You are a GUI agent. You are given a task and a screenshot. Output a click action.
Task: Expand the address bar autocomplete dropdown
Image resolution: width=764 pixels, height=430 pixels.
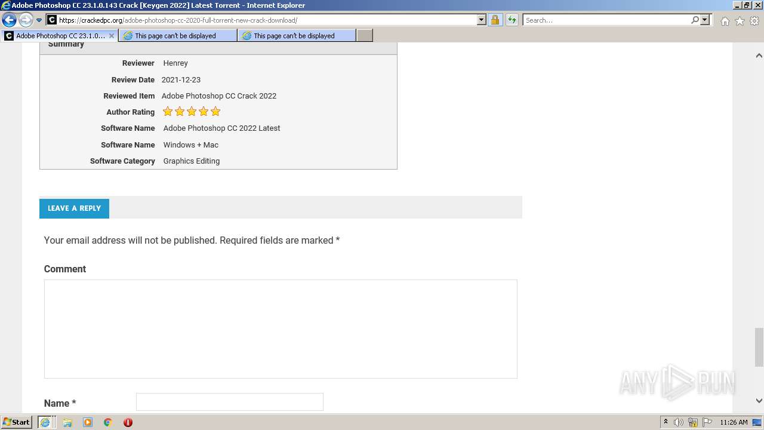pos(482,20)
